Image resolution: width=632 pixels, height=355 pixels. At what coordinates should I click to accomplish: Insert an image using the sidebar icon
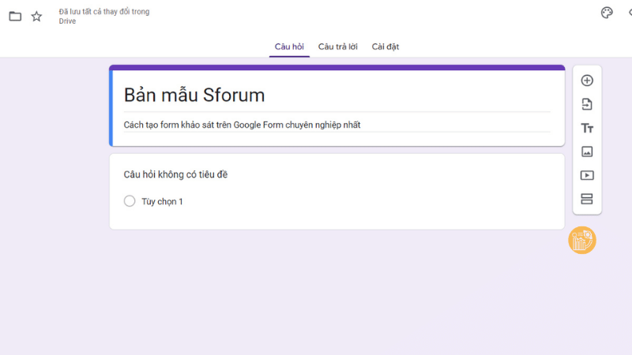tap(587, 151)
